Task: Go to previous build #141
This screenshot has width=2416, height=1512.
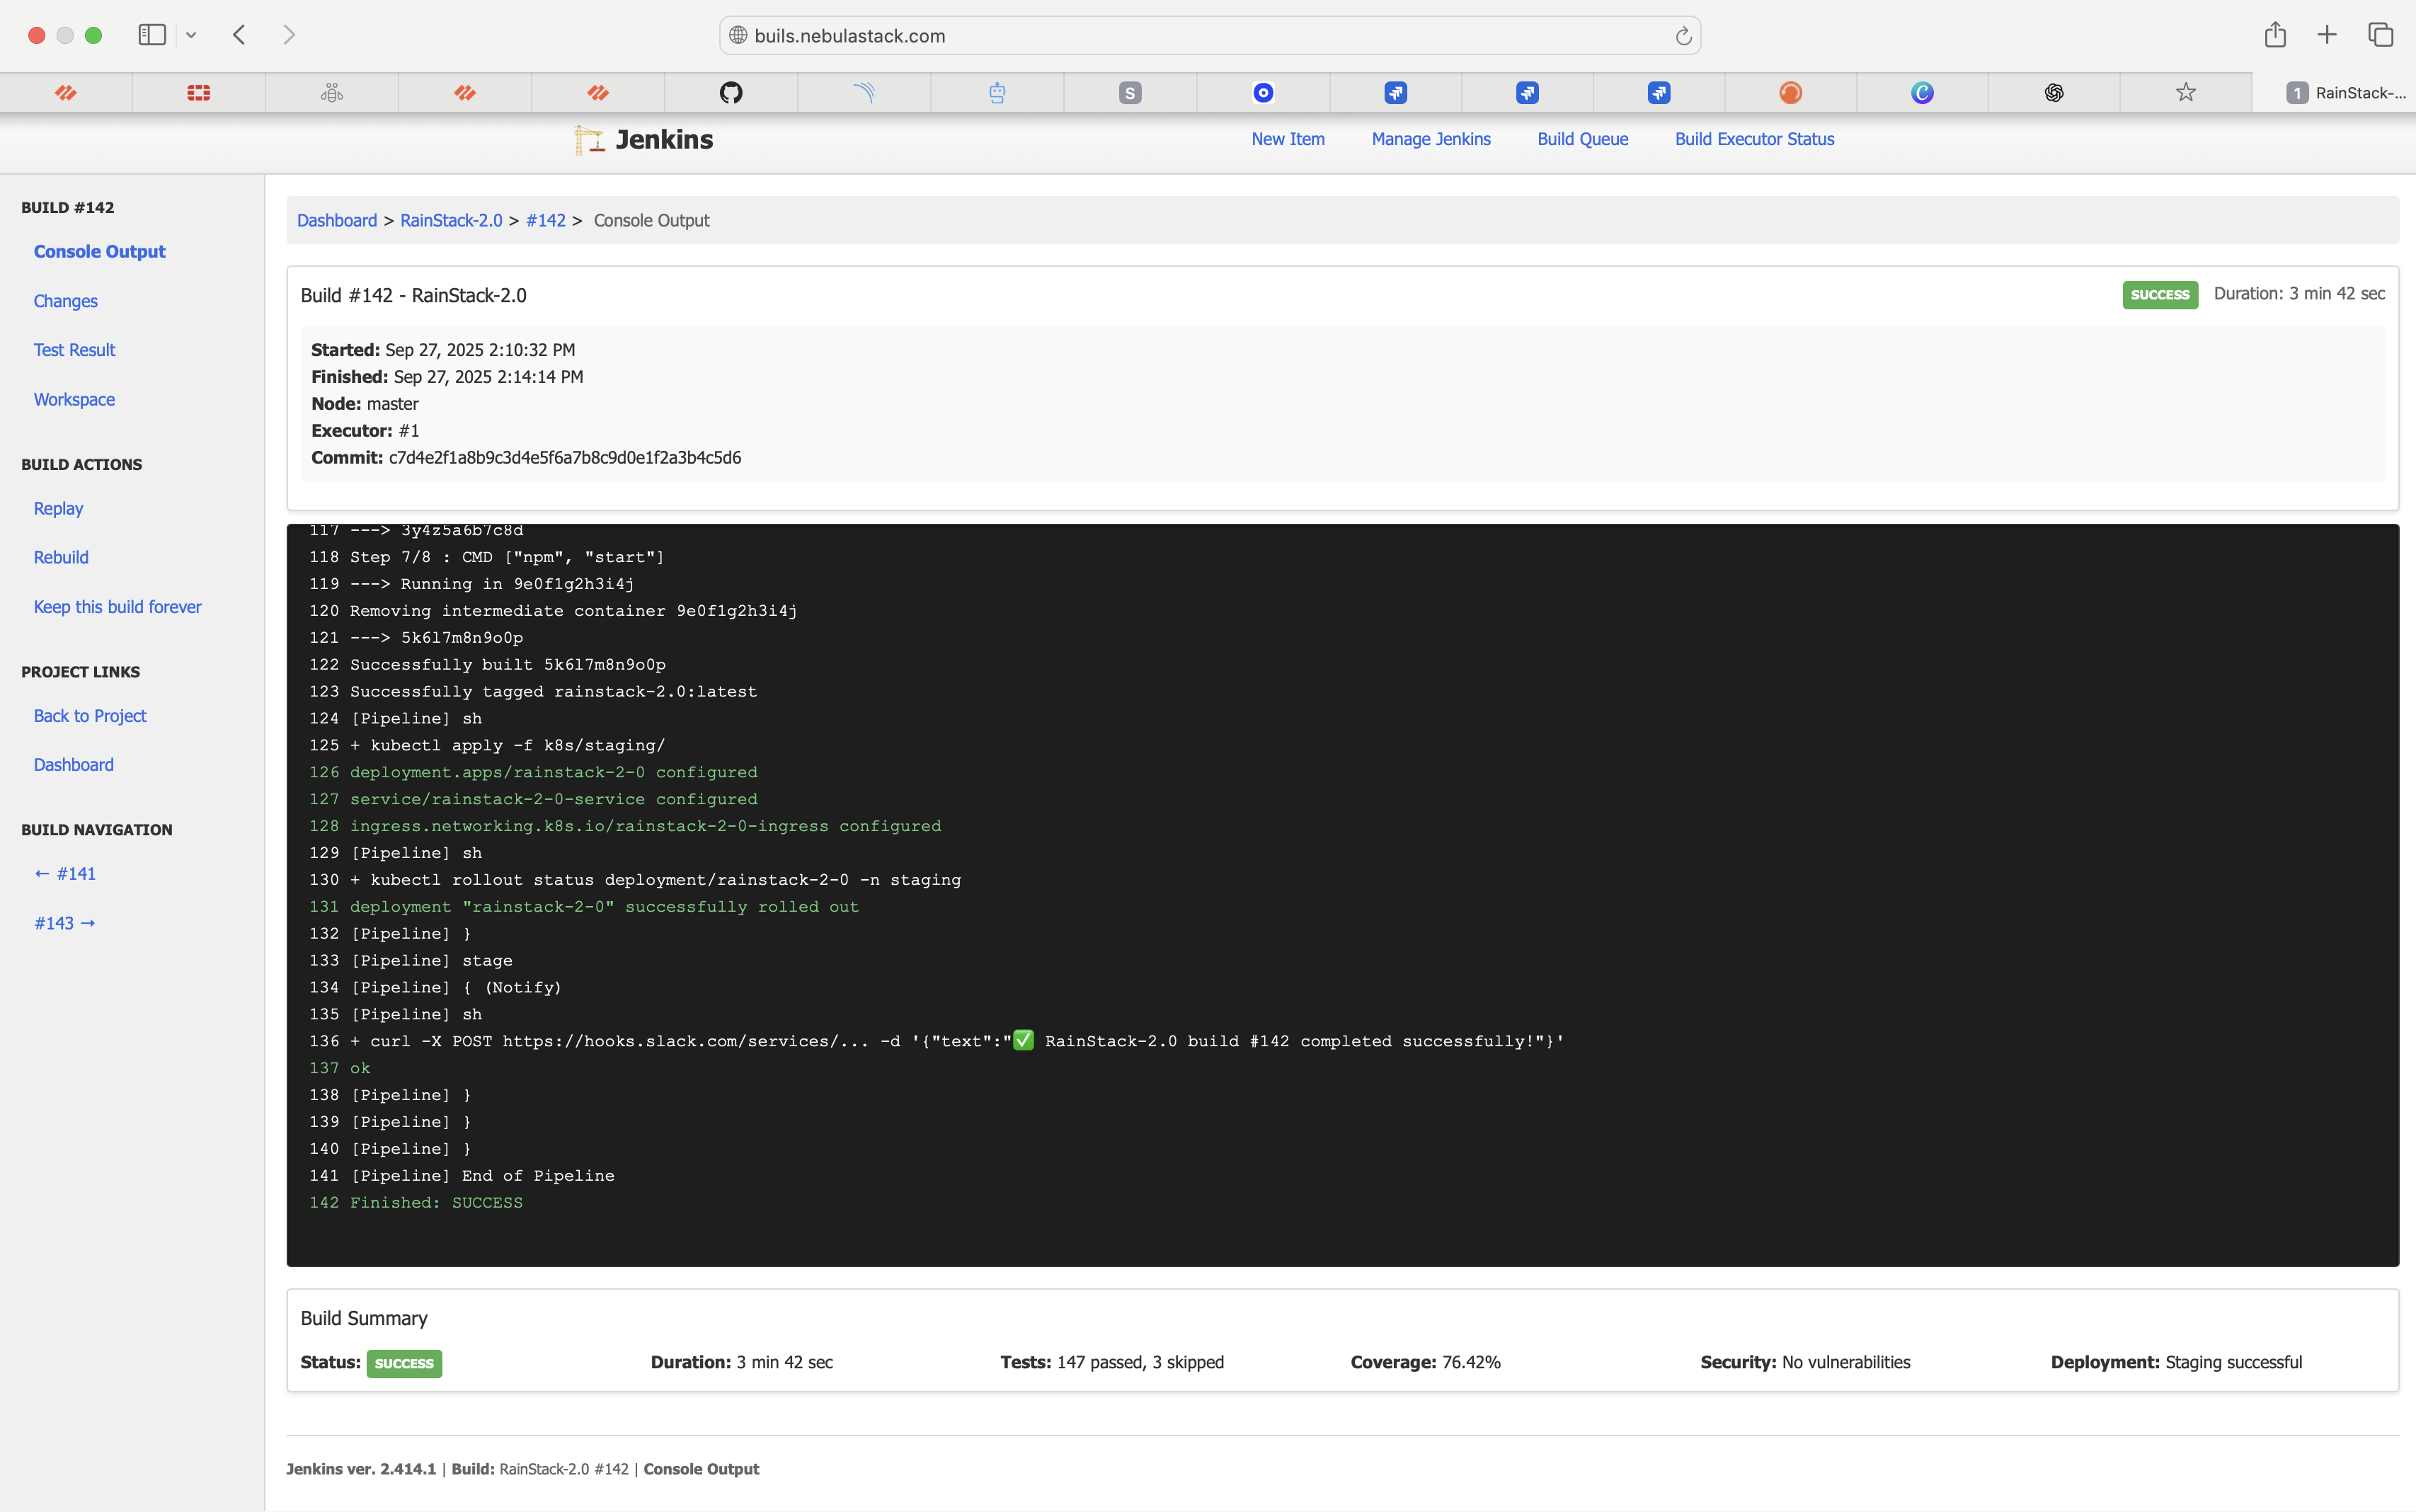Action: (x=65, y=873)
